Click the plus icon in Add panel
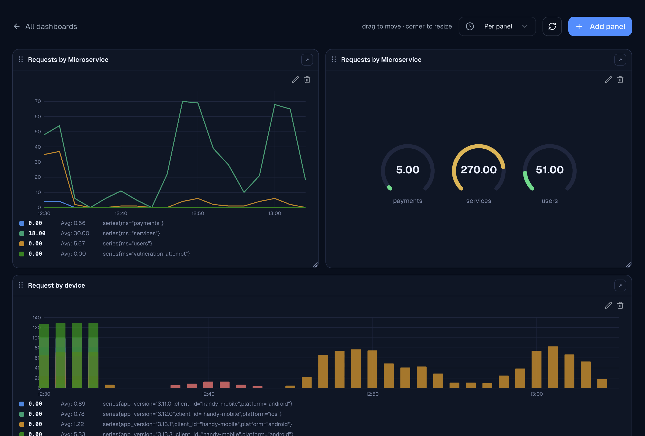Image resolution: width=645 pixels, height=436 pixels. tap(579, 26)
